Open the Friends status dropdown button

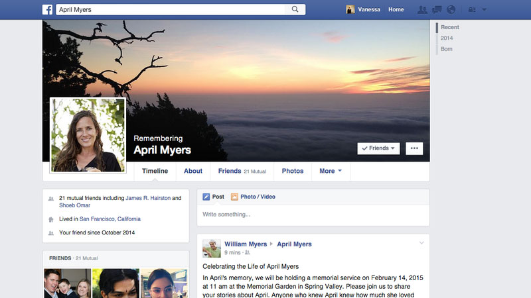click(378, 148)
